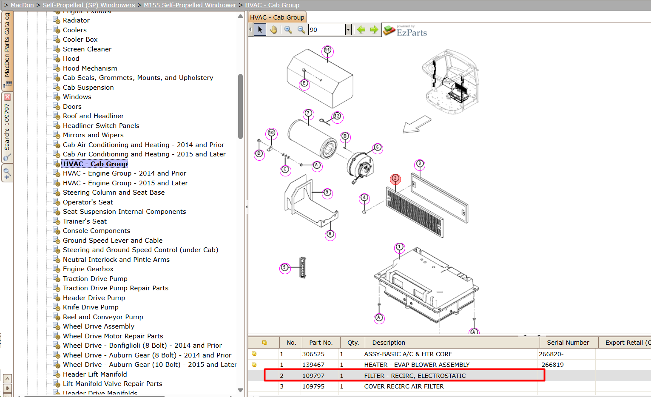The image size is (651, 397).
Task: Click callout 2 on the filter diagram
Action: [x=395, y=178]
